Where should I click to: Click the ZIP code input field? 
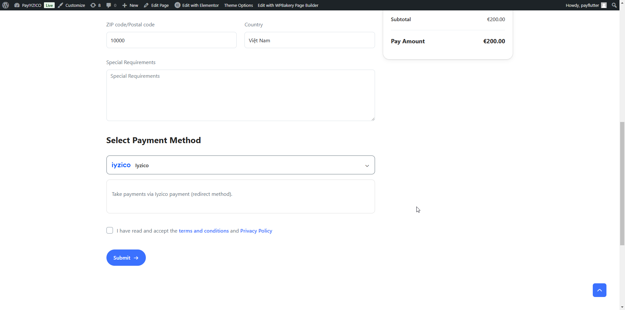[x=171, y=40]
